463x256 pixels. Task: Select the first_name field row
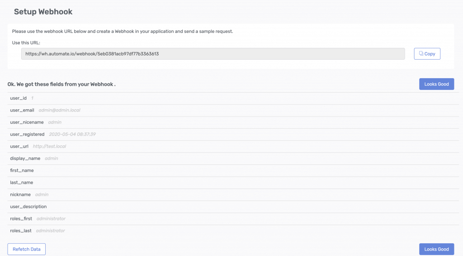[x=233, y=171]
